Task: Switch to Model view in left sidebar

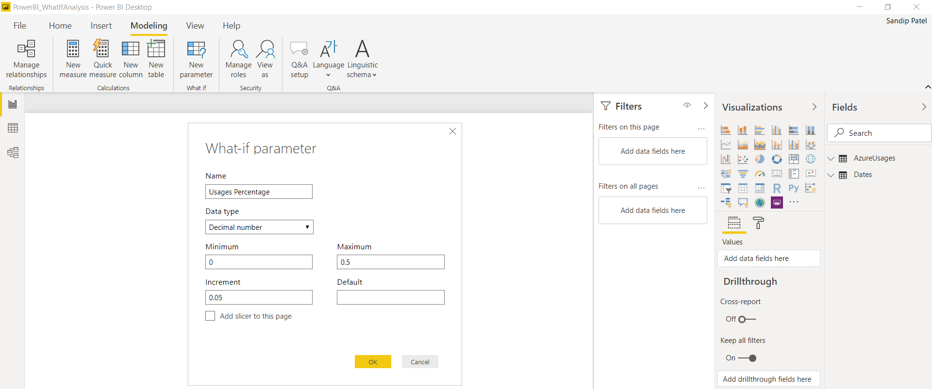Action: [x=13, y=153]
